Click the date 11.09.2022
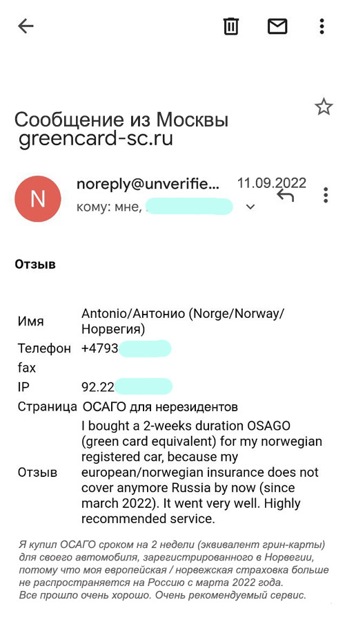345x622 pixels. pos(271,183)
